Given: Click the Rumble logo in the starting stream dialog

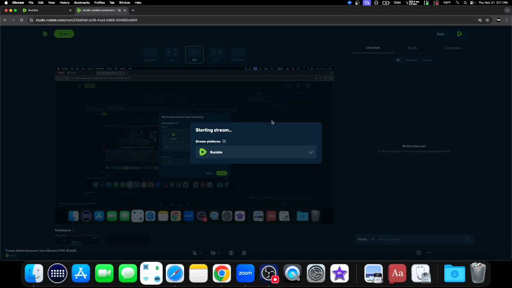Looking at the screenshot, I should pos(203,152).
